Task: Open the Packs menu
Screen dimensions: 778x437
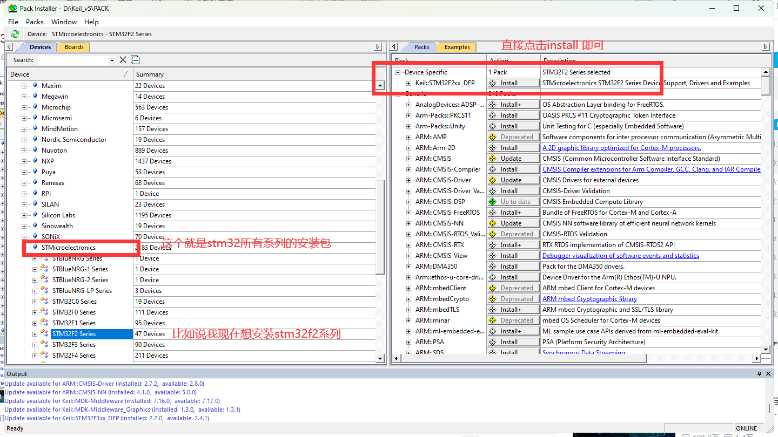Action: tap(35, 22)
